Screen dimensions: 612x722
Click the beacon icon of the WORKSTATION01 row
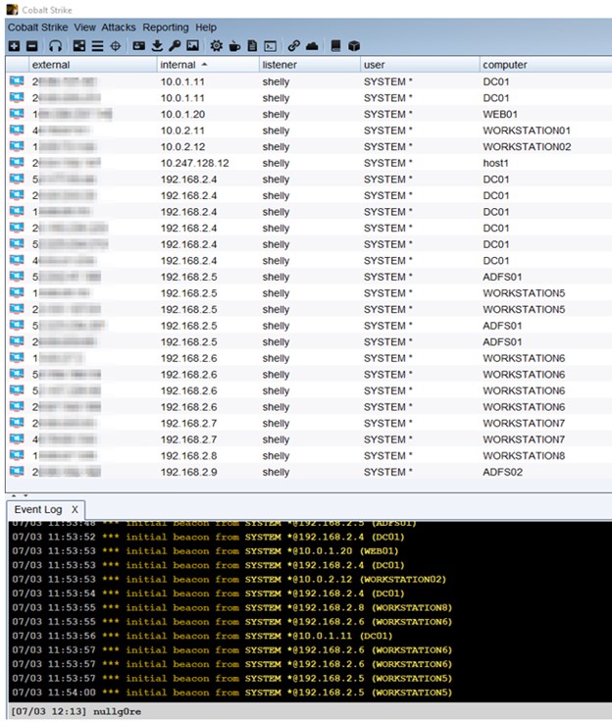tap(17, 130)
